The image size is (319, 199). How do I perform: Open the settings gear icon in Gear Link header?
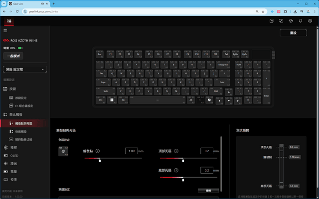[310, 21]
